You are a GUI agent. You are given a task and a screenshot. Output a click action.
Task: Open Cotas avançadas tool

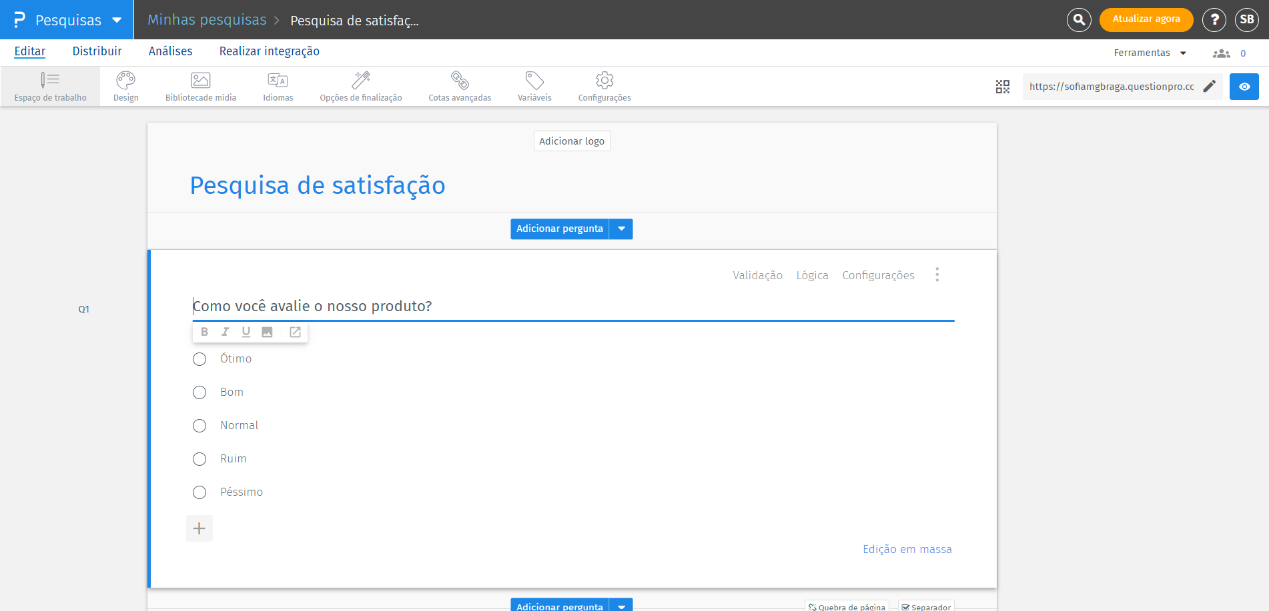[460, 87]
